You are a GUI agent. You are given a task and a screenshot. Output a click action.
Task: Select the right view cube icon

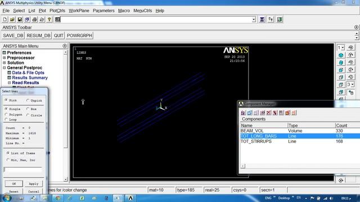click(341, 77)
